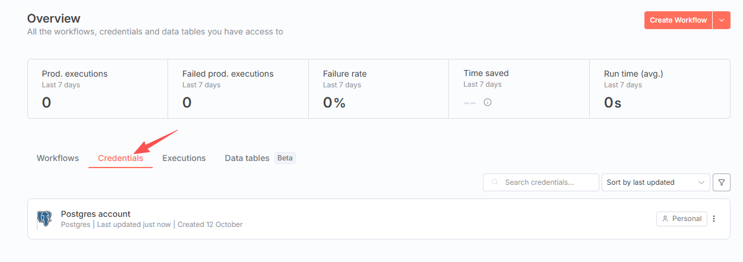Open the Sort by last updated dropdown
Screen dimensions: 743x262
tap(656, 182)
